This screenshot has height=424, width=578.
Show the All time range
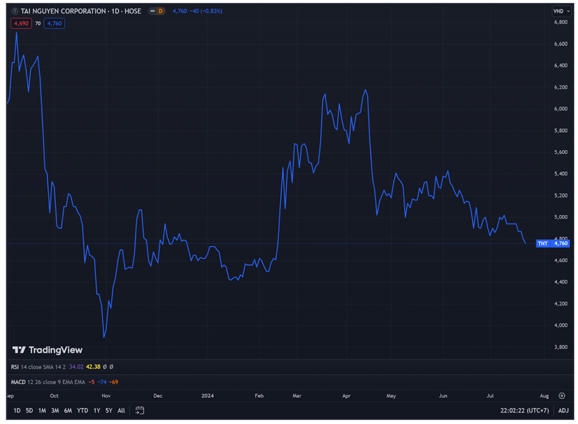click(x=121, y=411)
